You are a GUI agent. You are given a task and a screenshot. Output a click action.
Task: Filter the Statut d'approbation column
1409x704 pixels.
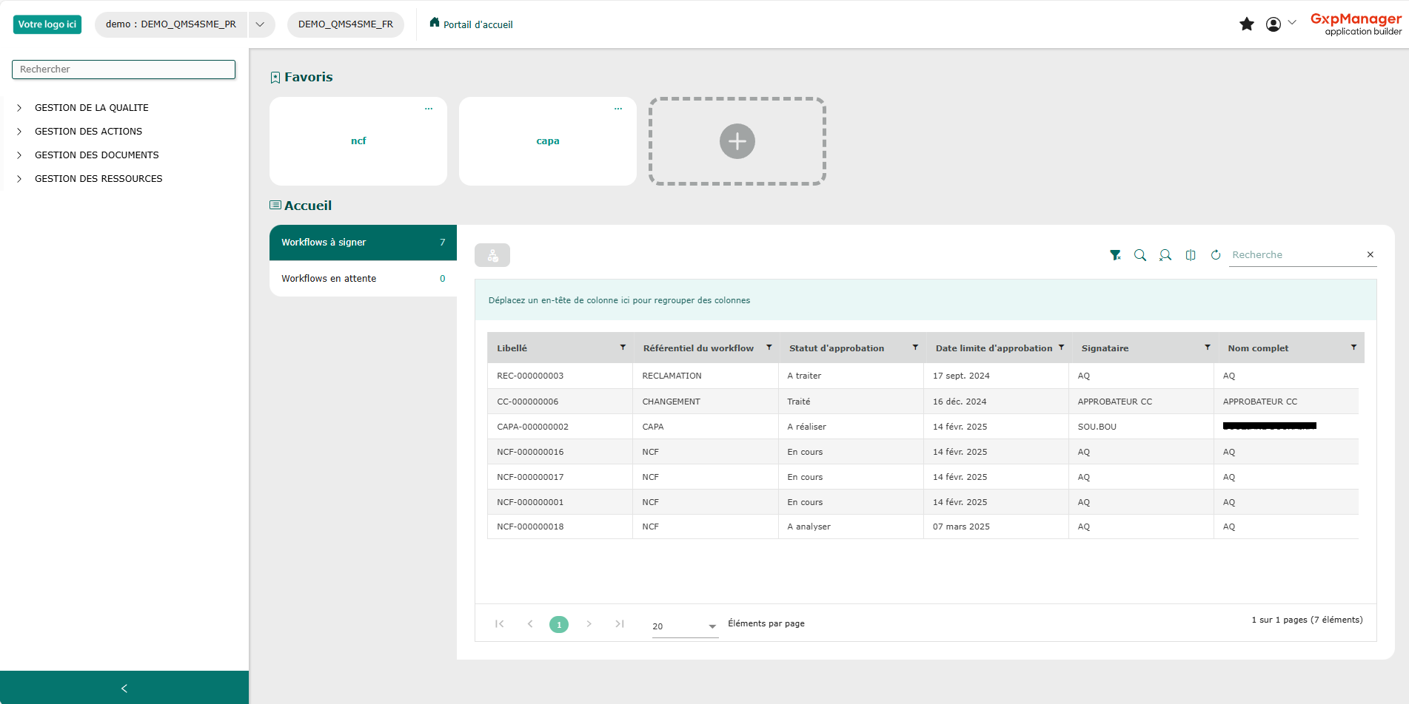coord(915,348)
